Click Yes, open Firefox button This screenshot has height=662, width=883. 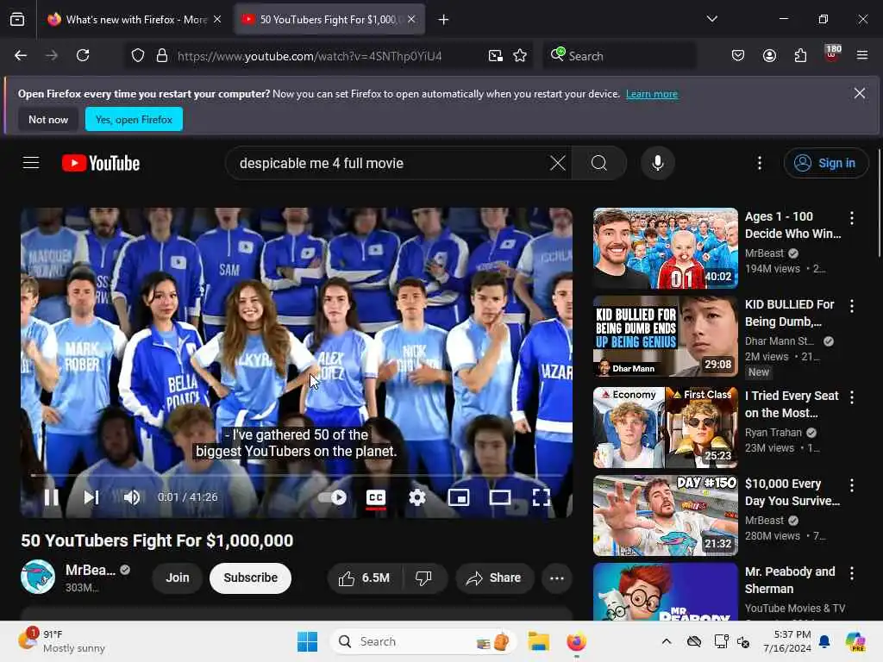134,119
